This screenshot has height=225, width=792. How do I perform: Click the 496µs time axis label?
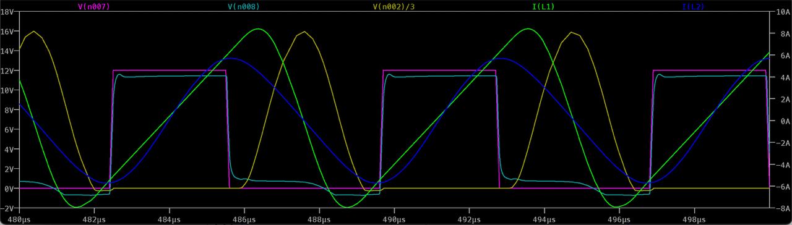click(619, 219)
